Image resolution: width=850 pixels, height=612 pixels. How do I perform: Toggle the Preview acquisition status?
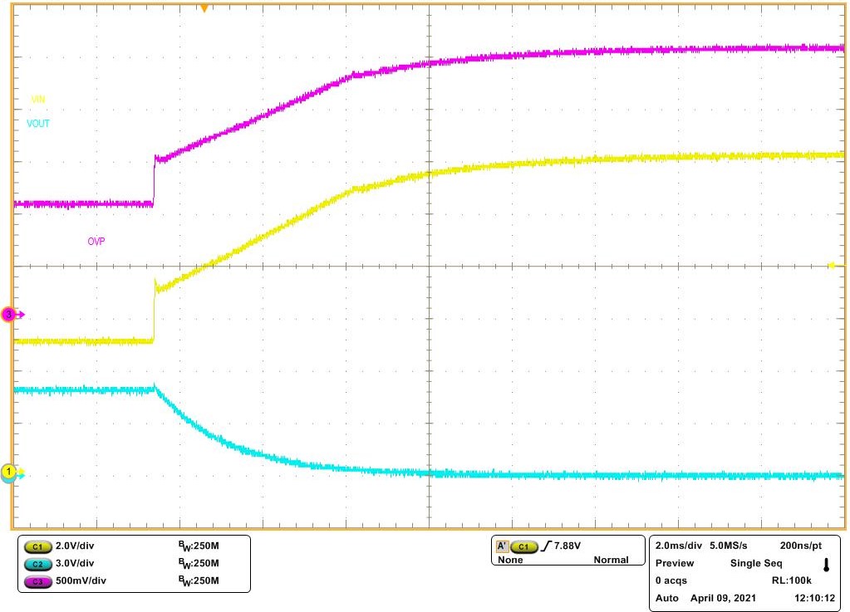[x=676, y=563]
